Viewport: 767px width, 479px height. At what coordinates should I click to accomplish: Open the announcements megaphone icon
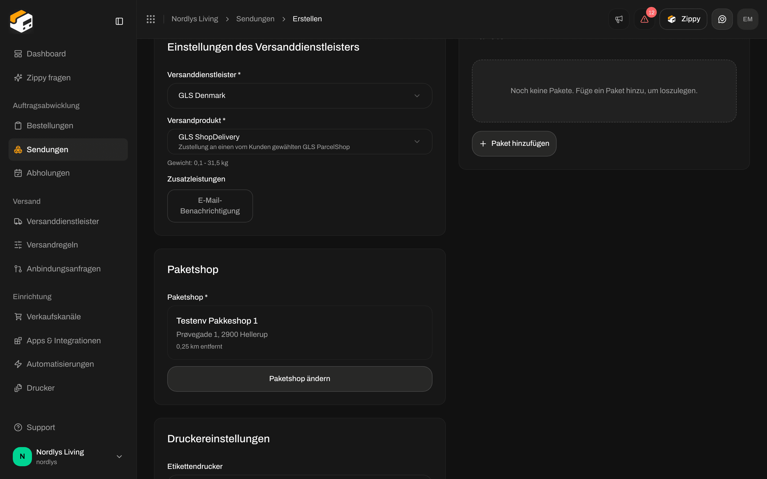619,19
